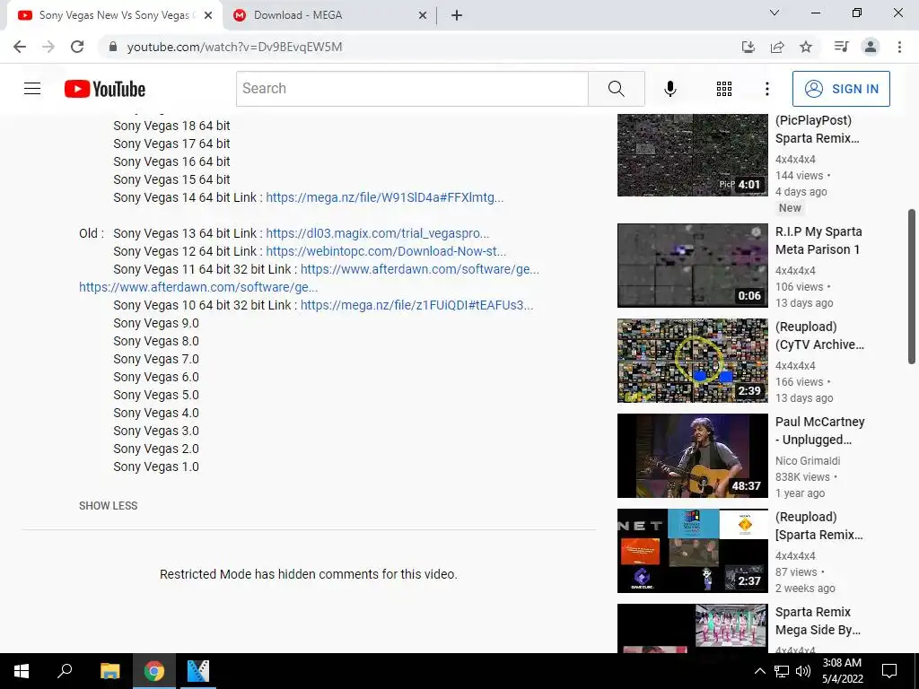Open File Explorer from taskbar
The width and height of the screenshot is (919, 689).
tap(109, 671)
